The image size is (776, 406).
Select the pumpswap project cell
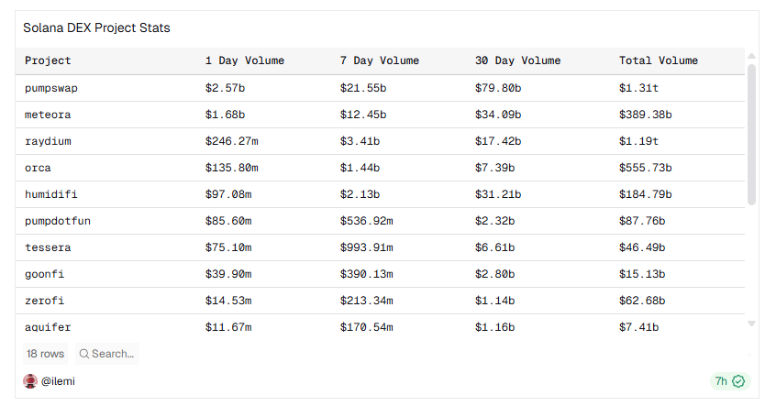pos(50,88)
